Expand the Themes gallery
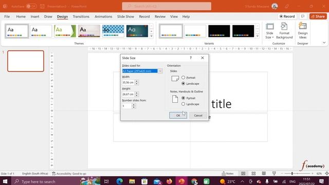The width and height of the screenshot is (329, 185). pyautogui.click(x=151, y=36)
